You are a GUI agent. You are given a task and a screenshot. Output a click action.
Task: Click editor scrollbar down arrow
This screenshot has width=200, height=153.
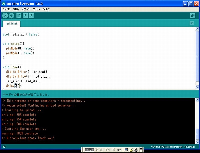click(x=197, y=87)
